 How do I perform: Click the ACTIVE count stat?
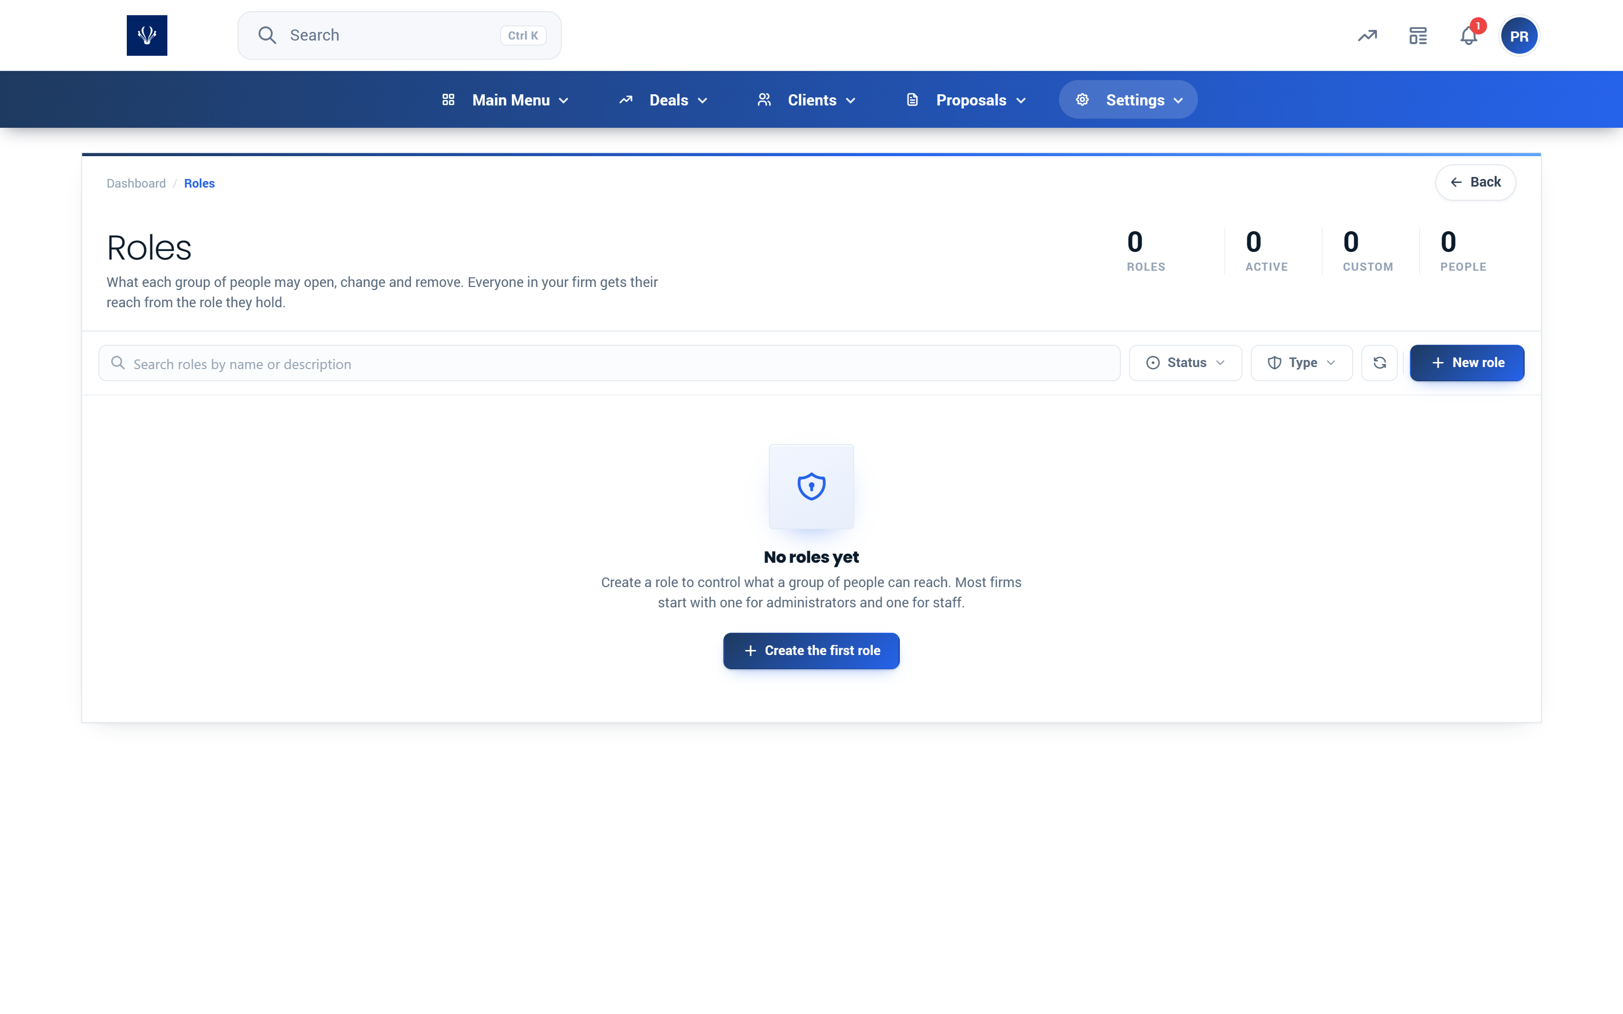pyautogui.click(x=1266, y=251)
